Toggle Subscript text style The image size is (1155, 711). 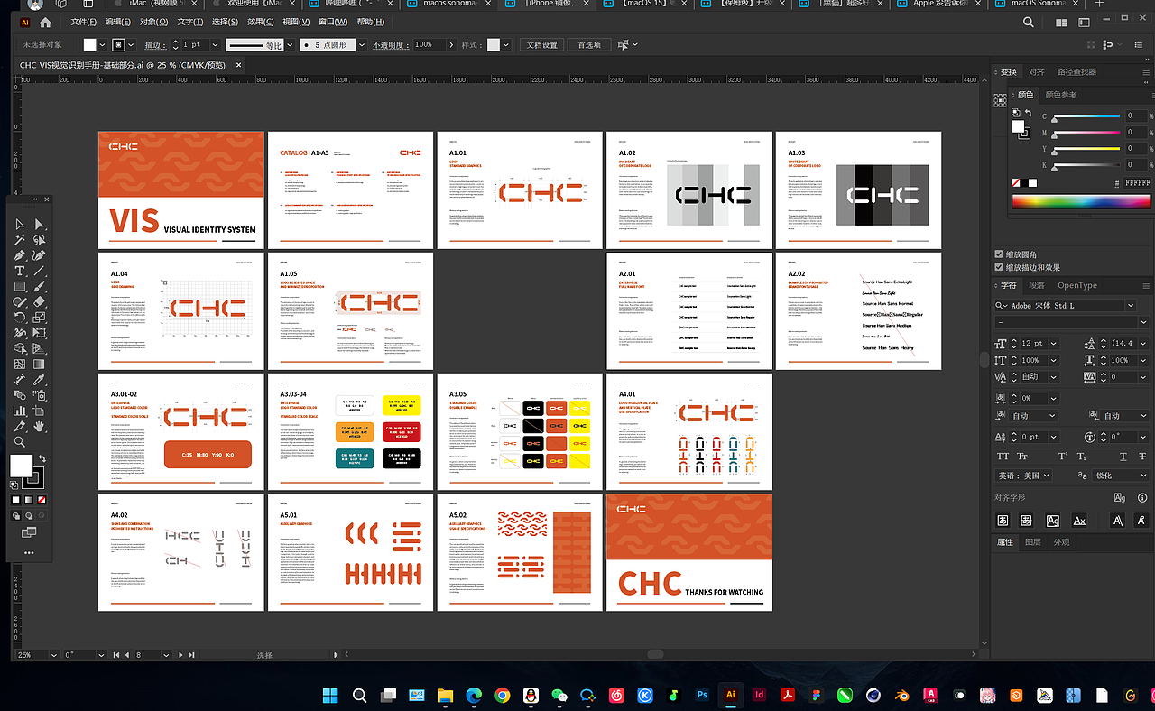(x=1083, y=457)
